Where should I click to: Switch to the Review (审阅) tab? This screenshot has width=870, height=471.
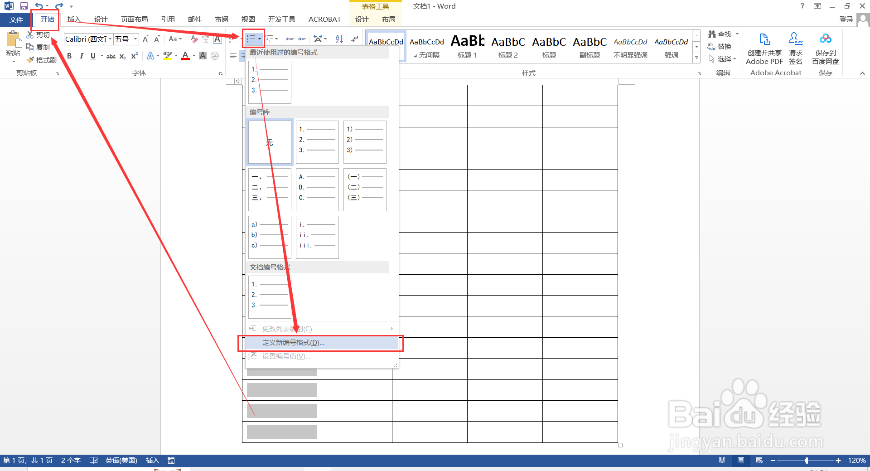(x=222, y=19)
